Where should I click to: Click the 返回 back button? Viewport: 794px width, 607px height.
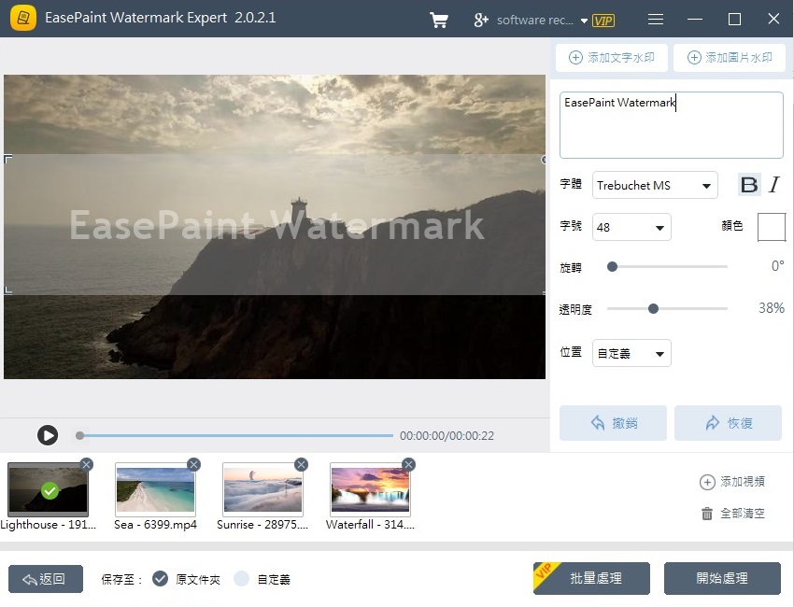(x=46, y=579)
